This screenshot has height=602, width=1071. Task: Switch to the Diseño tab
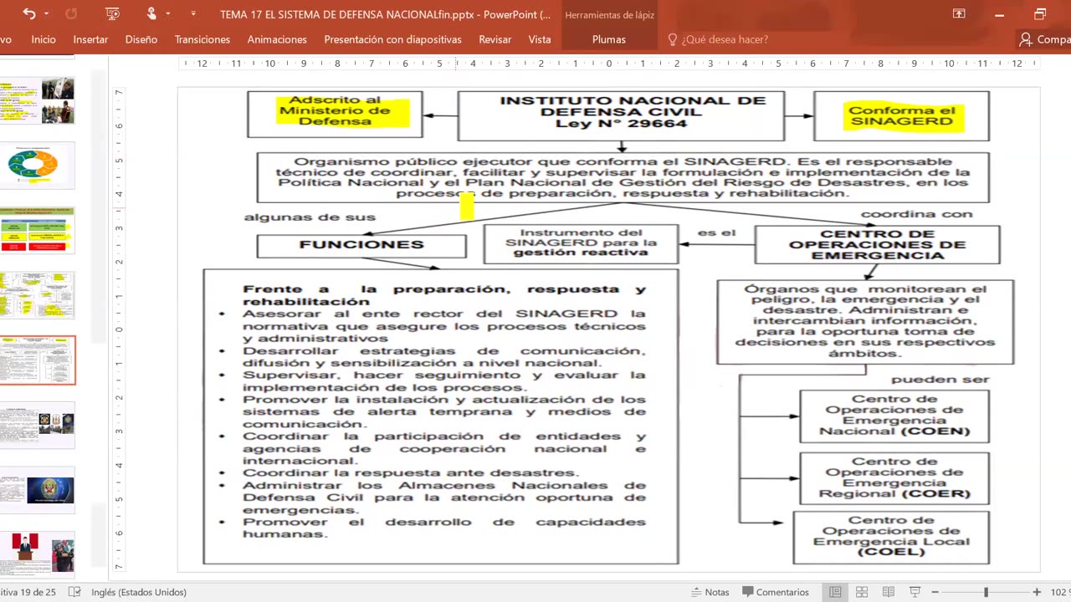coord(141,39)
